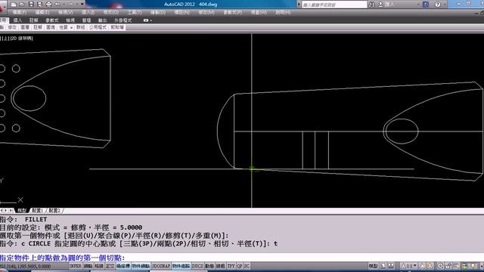Select the 配置2 layout tab

click(x=54, y=211)
